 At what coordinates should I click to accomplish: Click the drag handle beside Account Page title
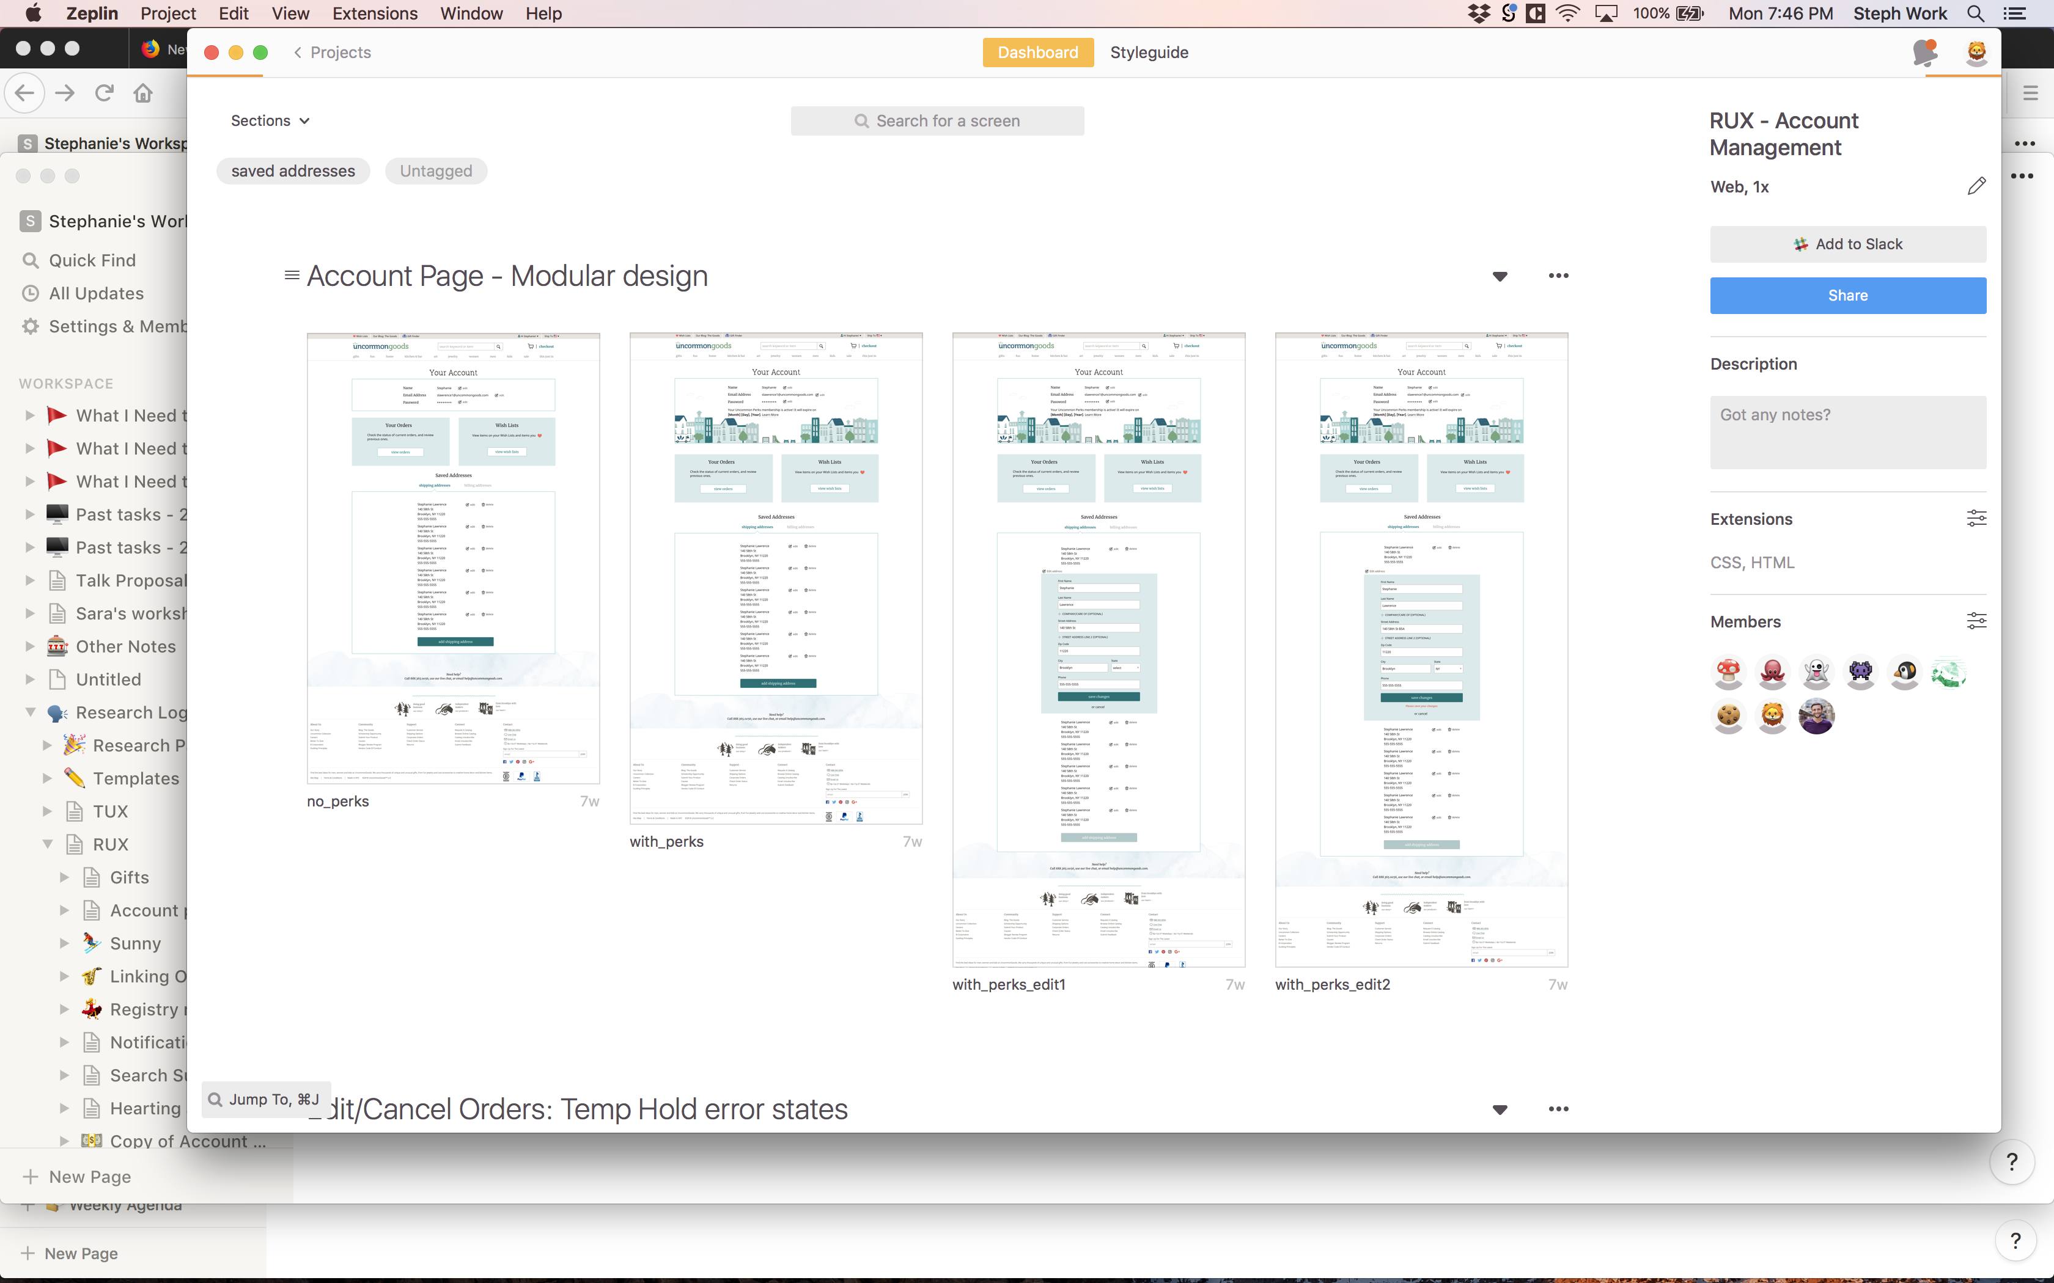coord(291,276)
